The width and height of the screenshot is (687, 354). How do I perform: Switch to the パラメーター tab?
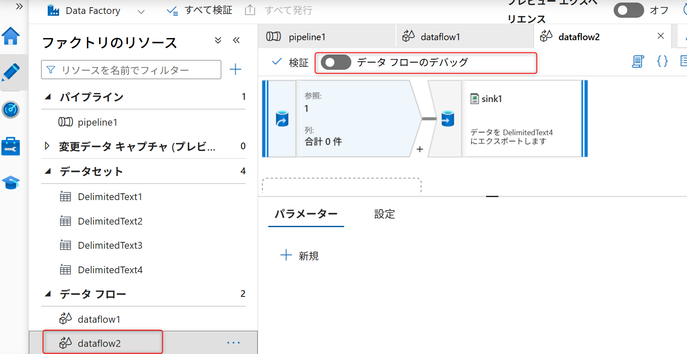tap(306, 214)
